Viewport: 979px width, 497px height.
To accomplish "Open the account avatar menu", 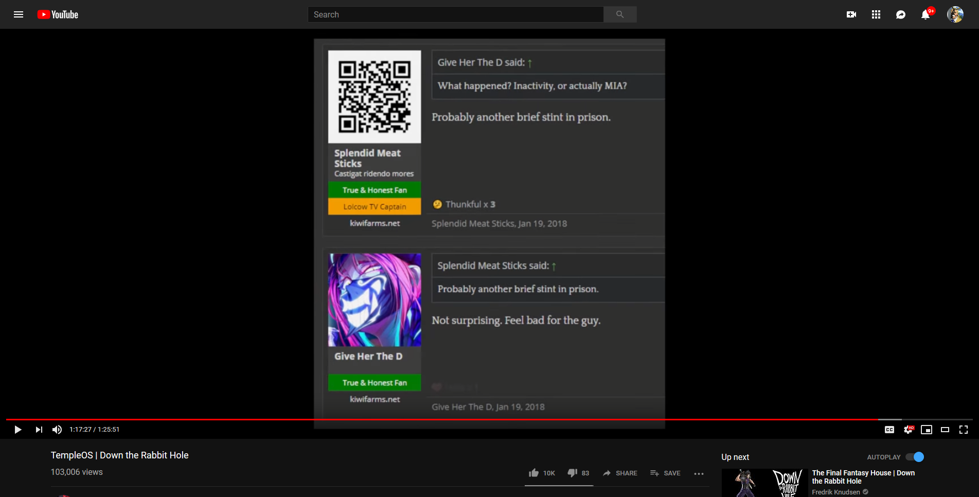I will (955, 14).
